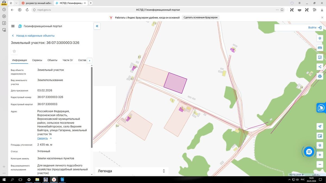The height and width of the screenshot is (183, 326).
Task: Add land plot to favorites star
Action: coord(14,51)
